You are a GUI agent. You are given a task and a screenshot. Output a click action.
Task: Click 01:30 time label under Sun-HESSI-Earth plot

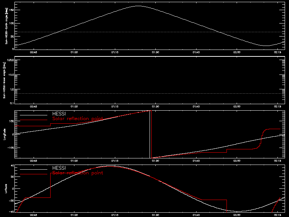pos(155,52)
